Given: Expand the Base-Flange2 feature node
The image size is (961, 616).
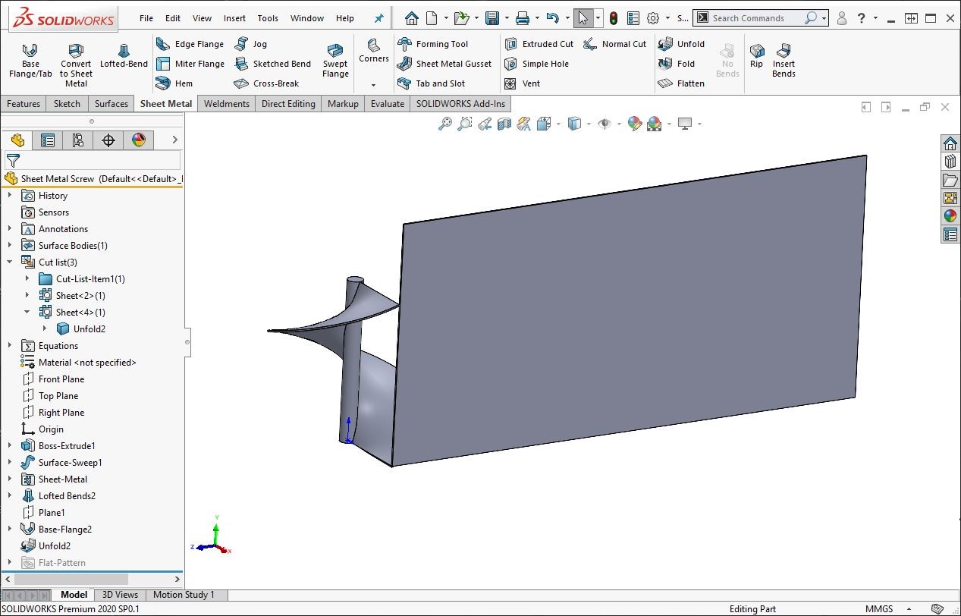Looking at the screenshot, I should click(10, 530).
